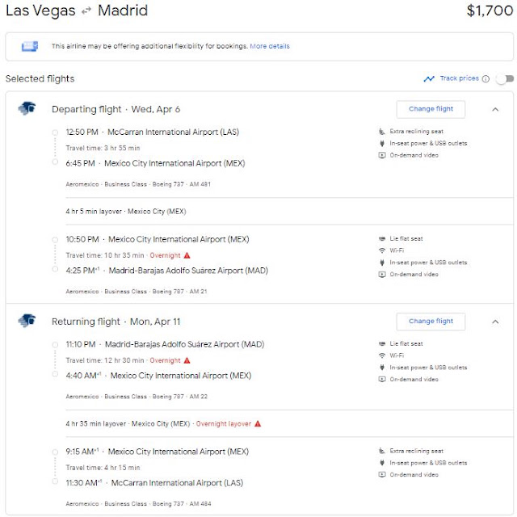Click the Track prices info icon
This screenshot has width=517, height=517.
click(485, 79)
